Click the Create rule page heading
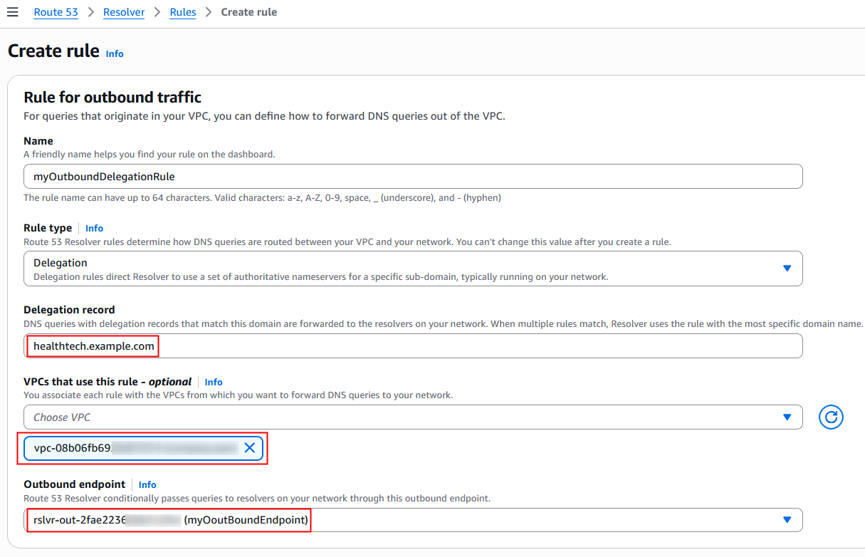Viewport: 865px width, 557px height. click(x=53, y=51)
